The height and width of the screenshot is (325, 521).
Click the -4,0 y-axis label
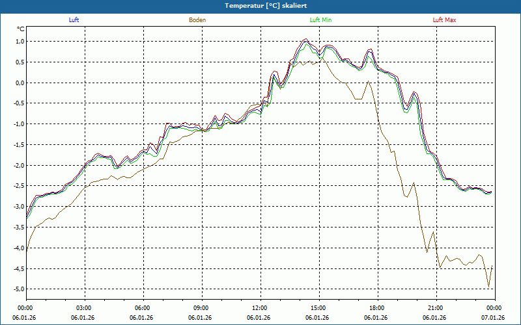(x=19, y=248)
